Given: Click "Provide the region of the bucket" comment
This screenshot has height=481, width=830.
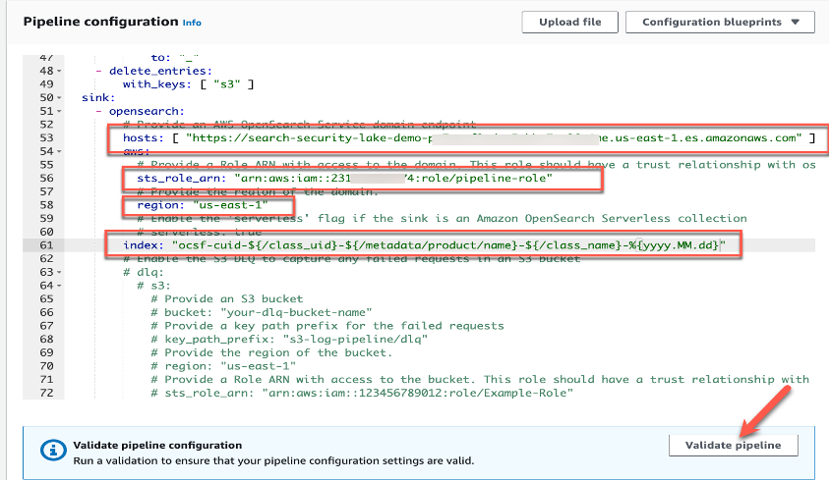Looking at the screenshot, I should click(271, 352).
